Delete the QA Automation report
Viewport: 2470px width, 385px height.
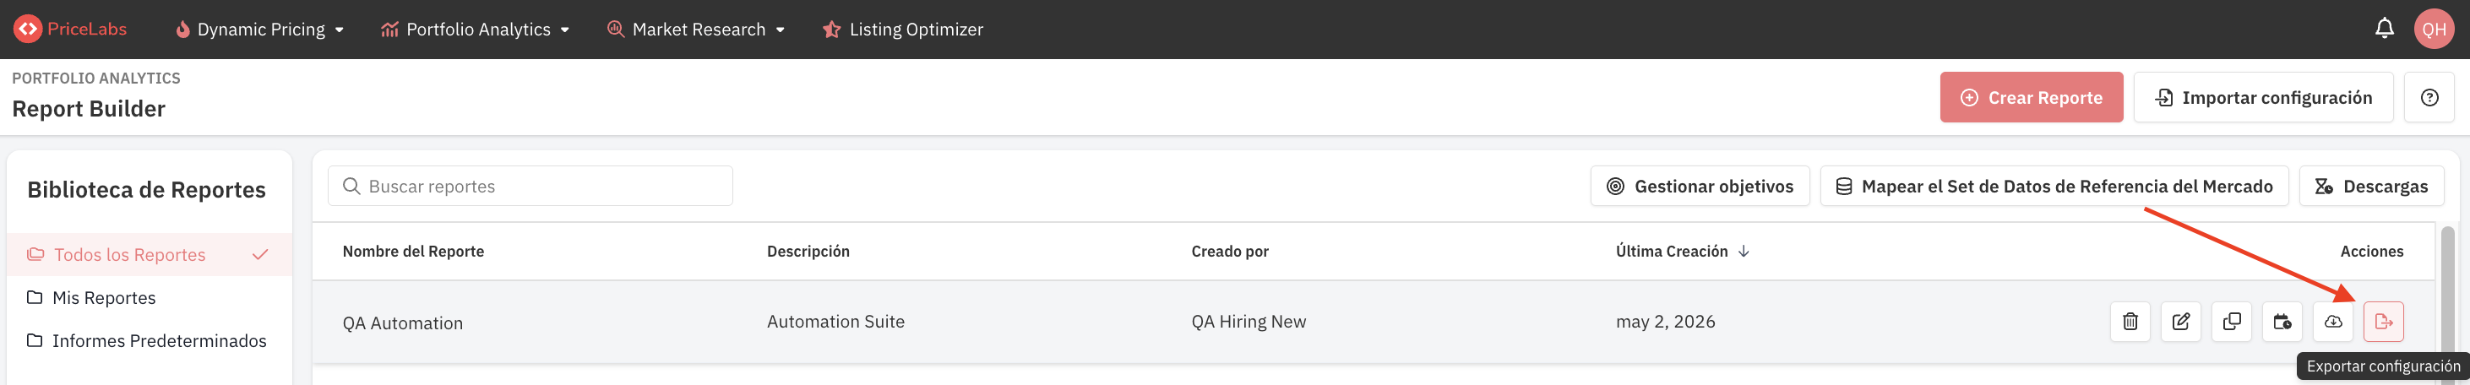click(x=2130, y=322)
